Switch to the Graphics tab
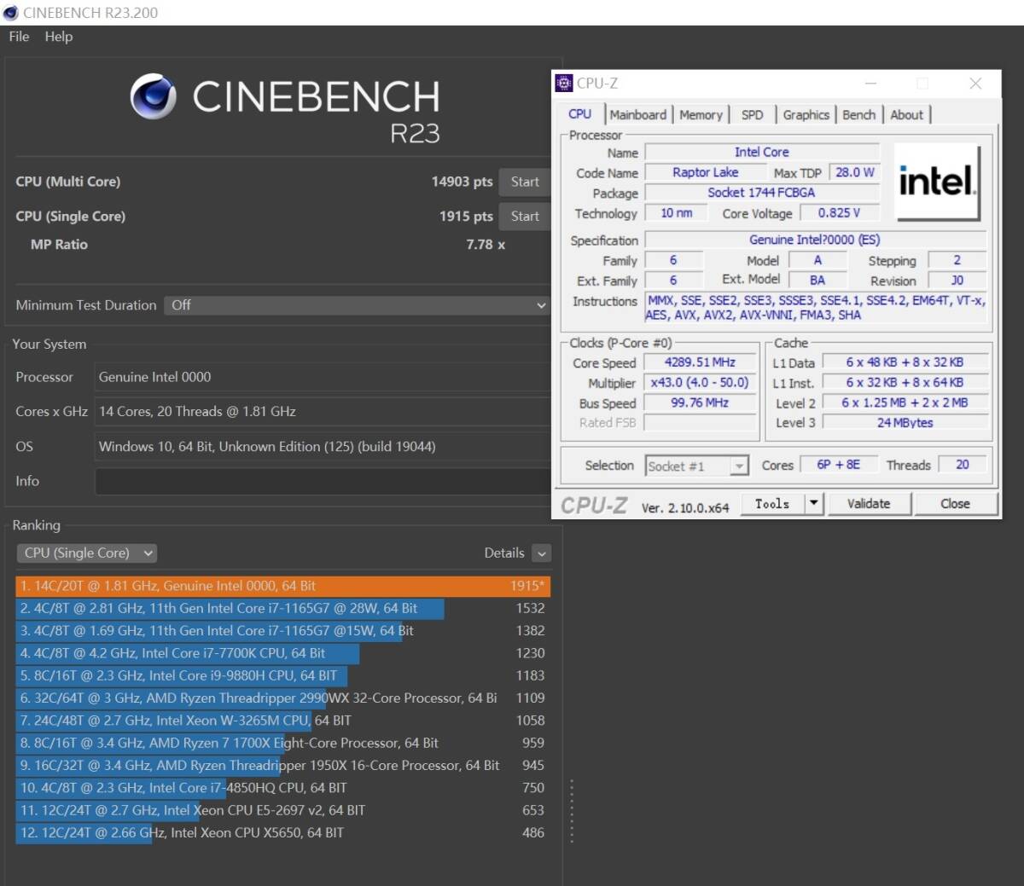1024x886 pixels. tap(806, 115)
